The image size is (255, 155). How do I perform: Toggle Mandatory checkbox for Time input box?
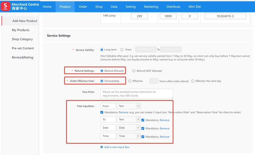pos(143,137)
